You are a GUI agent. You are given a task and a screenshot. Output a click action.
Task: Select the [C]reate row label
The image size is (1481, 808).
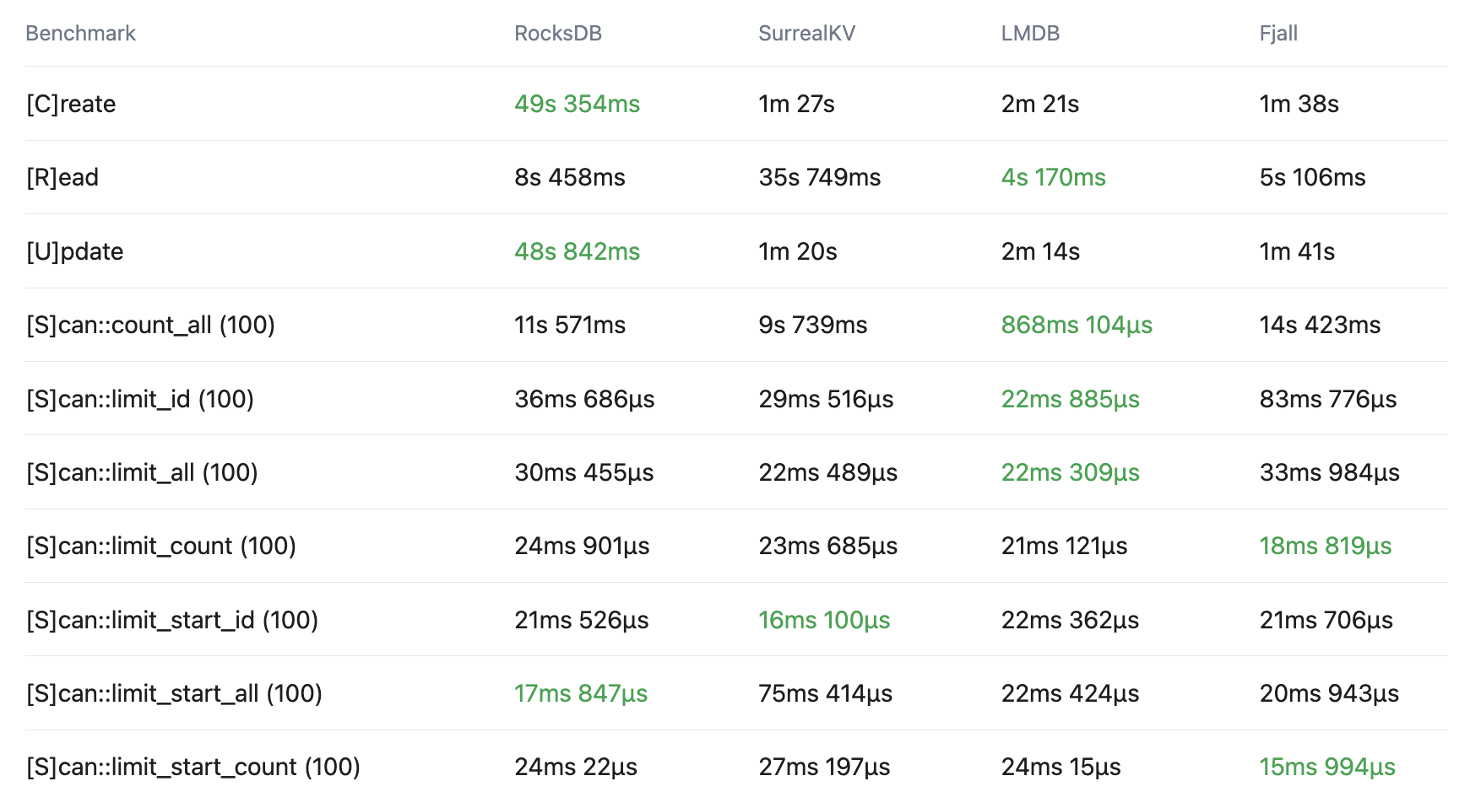point(71,104)
